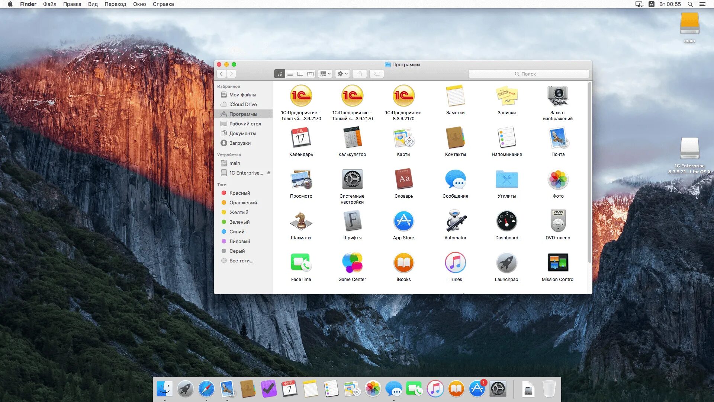714x402 pixels.
Task: Open Mission Control application icon
Action: point(558,263)
